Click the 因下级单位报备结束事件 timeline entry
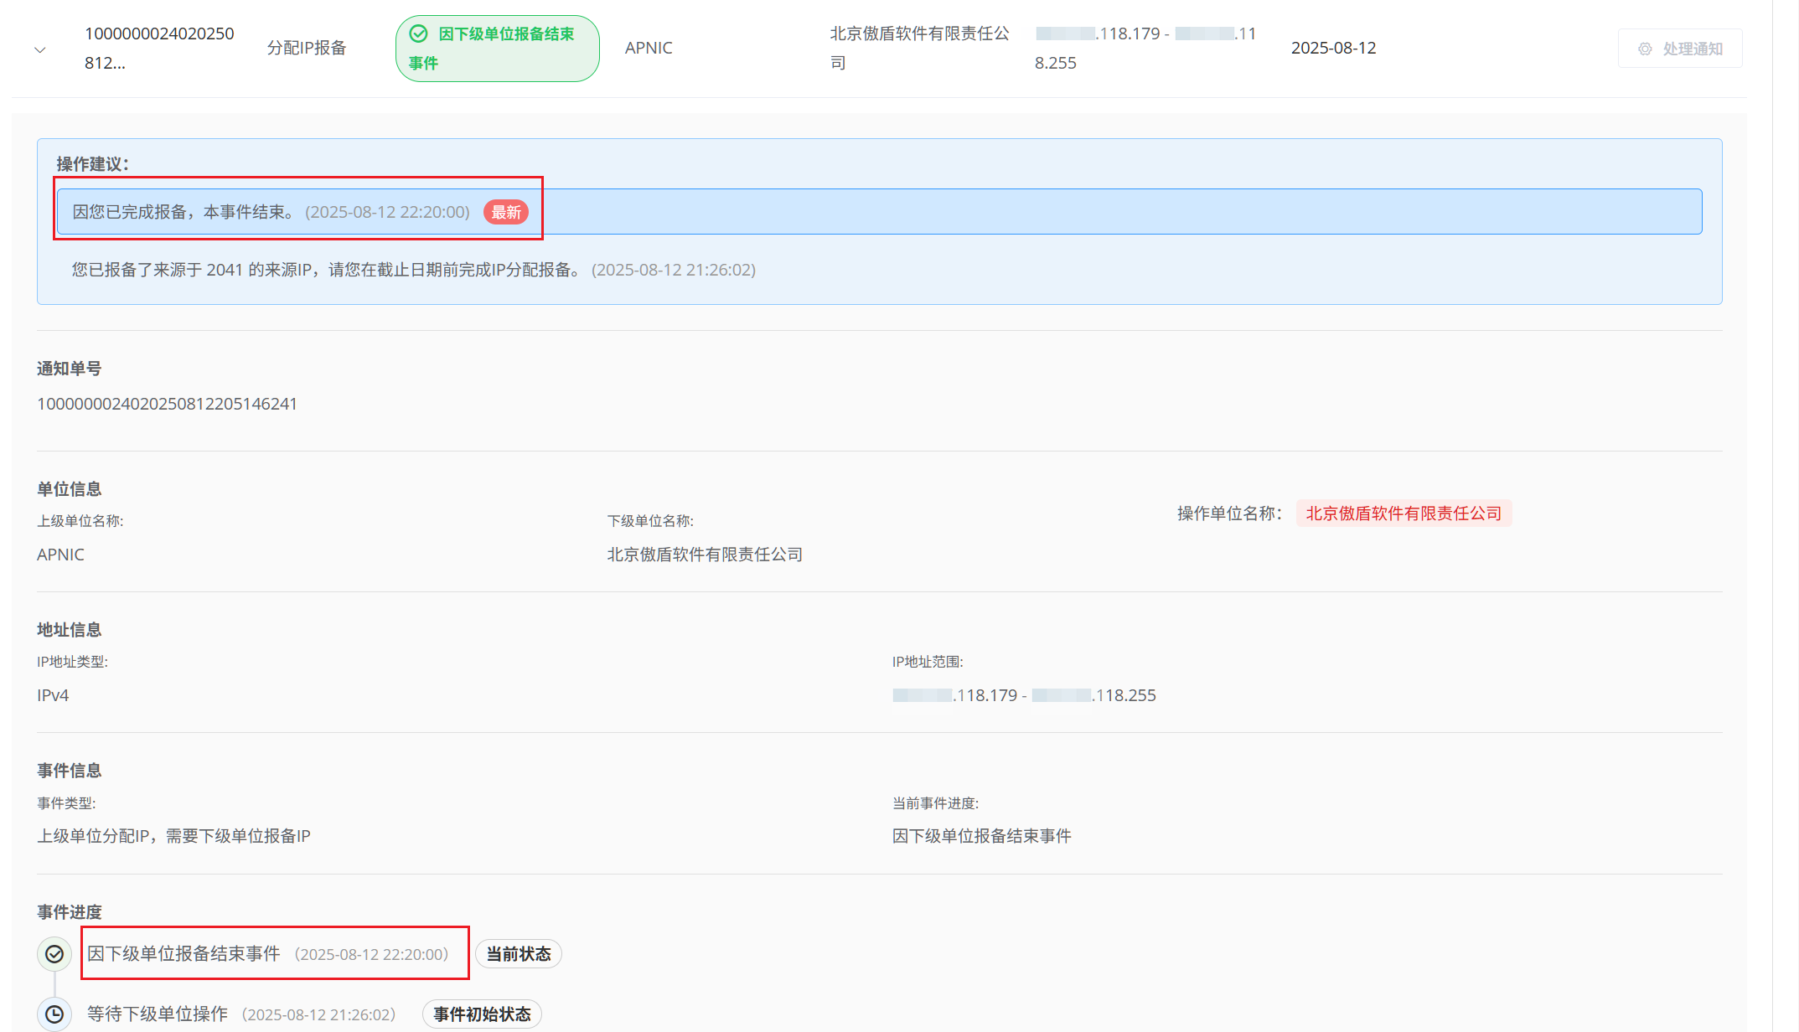The height and width of the screenshot is (1032, 1799). tap(184, 954)
